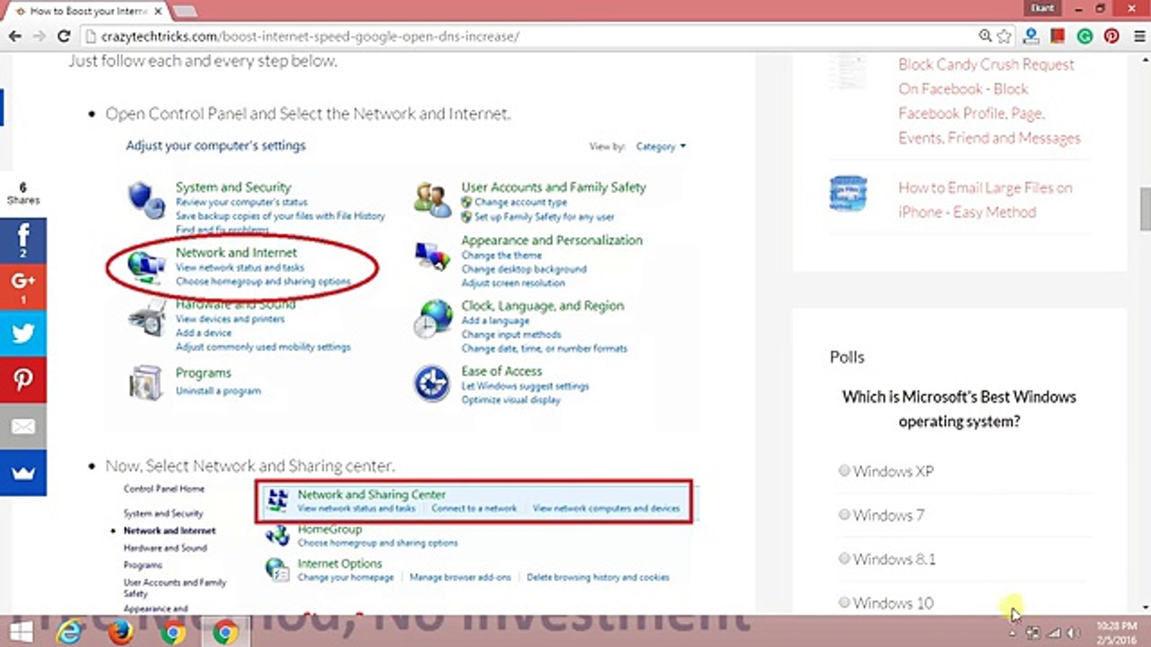This screenshot has width=1151, height=647.
Task: Select the Windows XP poll option
Action: point(845,470)
